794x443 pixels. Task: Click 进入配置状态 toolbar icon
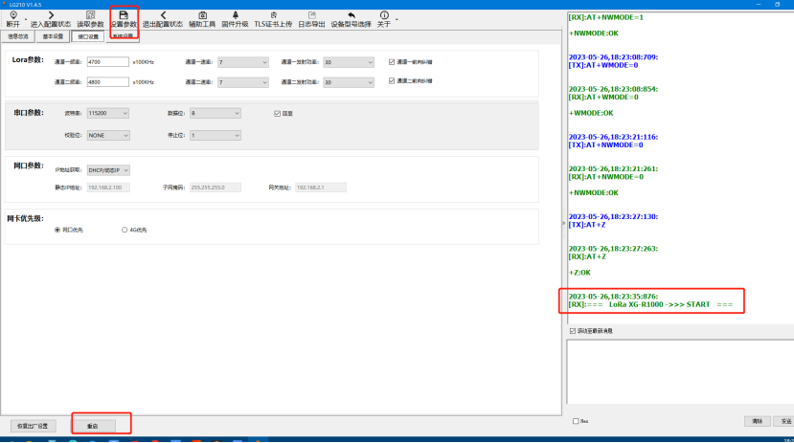pos(50,15)
